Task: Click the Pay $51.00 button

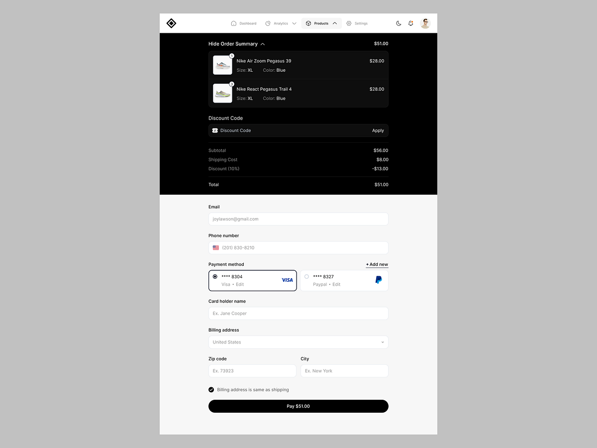Action: pos(298,406)
